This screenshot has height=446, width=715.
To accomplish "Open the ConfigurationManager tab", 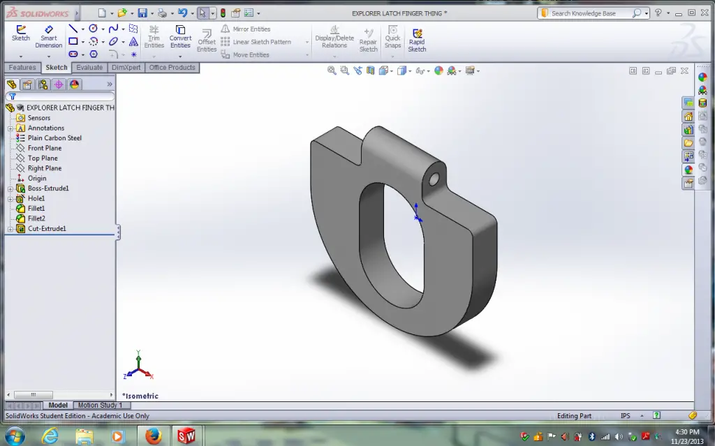I will (43, 84).
